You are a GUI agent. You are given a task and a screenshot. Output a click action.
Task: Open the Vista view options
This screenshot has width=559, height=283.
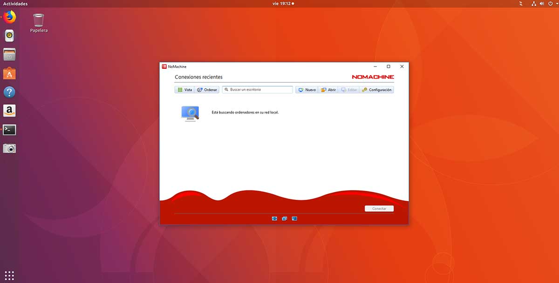point(184,90)
